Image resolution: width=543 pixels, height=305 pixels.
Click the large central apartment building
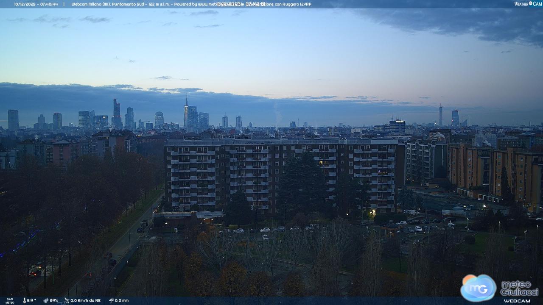tap(280, 174)
